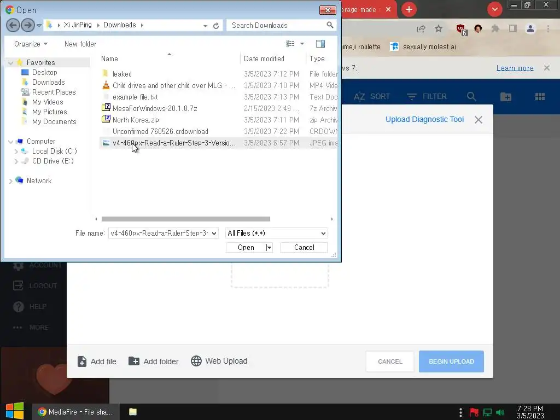Click SORT in MediaFire toolbar

(x=372, y=96)
